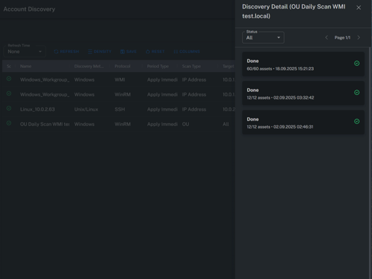Viewport: 372px width, 279px height.
Task: Sort by the Protocol column header
Action: 122,66
